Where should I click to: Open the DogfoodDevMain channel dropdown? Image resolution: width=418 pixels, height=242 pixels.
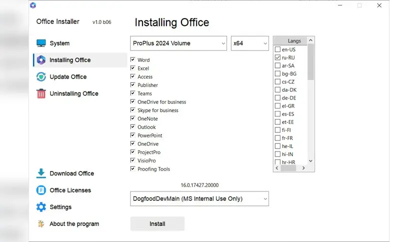199,198
